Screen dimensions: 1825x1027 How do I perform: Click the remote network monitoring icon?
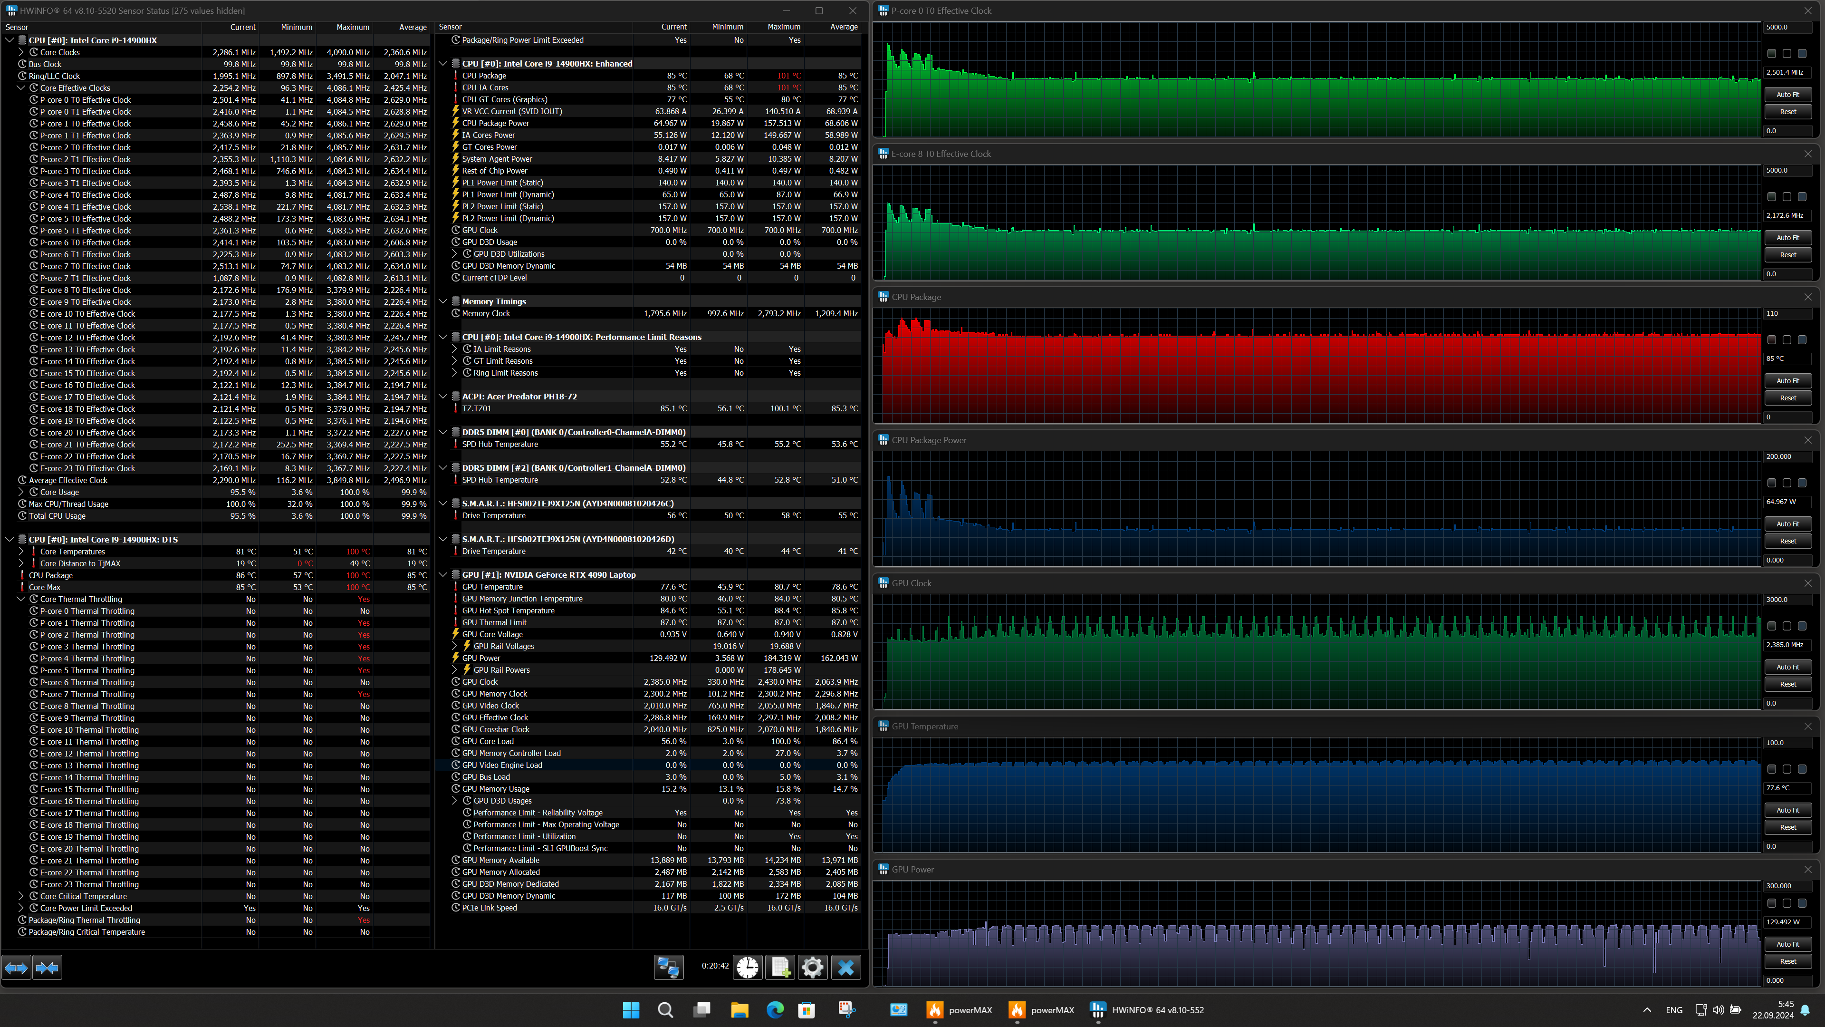coord(668,968)
